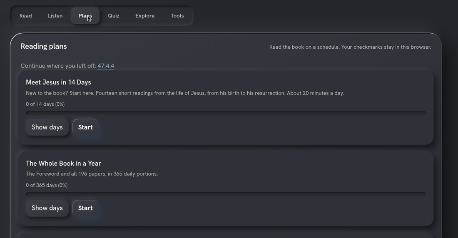Click the 0 of 14 days progress text

(x=45, y=104)
